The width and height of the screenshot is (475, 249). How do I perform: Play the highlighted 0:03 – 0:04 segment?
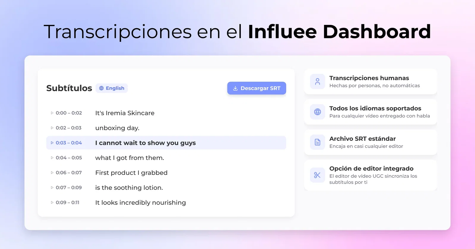[52, 143]
